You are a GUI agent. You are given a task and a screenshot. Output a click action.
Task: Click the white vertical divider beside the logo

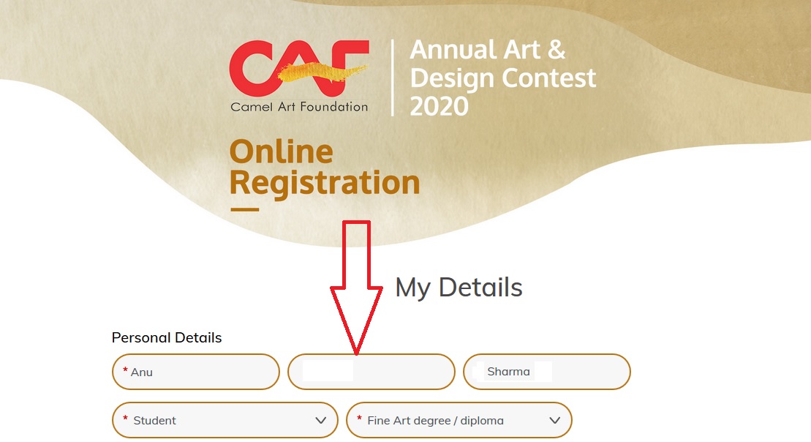click(393, 78)
